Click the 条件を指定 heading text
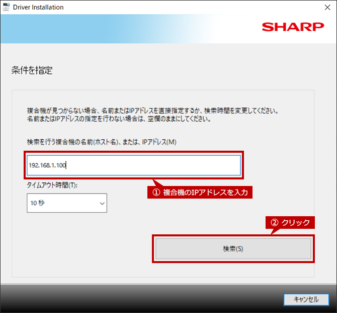This screenshot has height=313, width=337. point(32,70)
